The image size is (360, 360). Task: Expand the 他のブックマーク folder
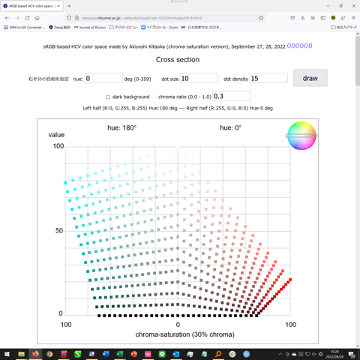344,27
